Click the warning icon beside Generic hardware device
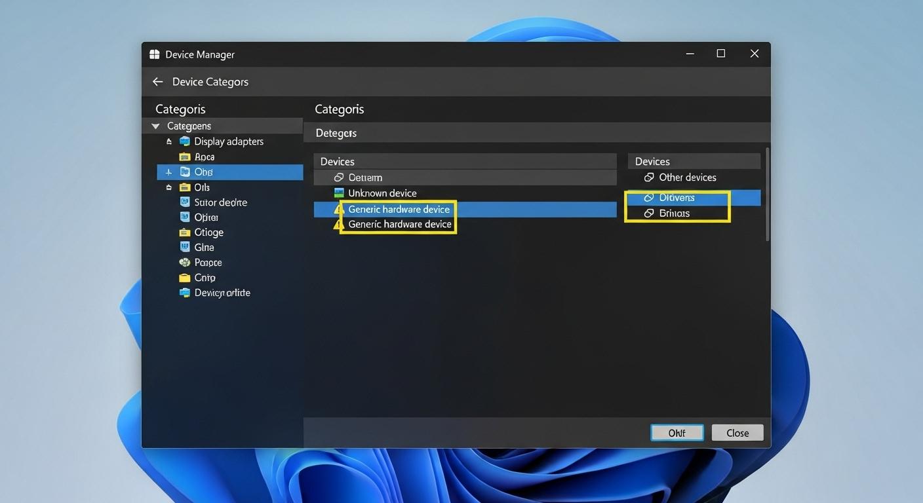 tap(339, 208)
